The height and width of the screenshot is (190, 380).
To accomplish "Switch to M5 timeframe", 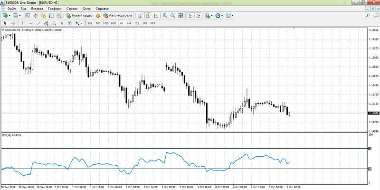I will coord(98,23).
